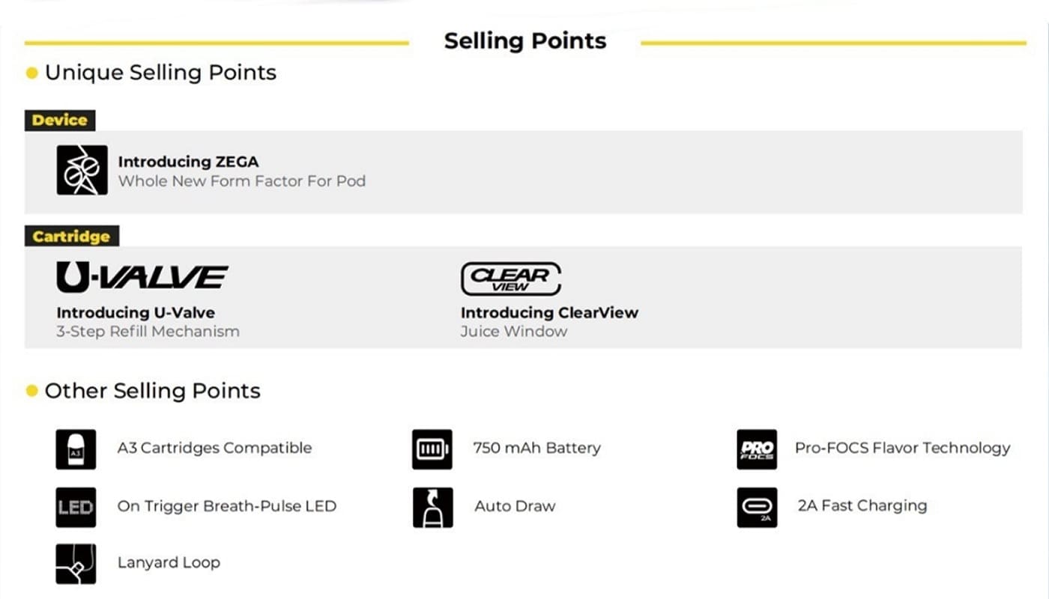Click the Selling Points title

pyautogui.click(x=524, y=41)
